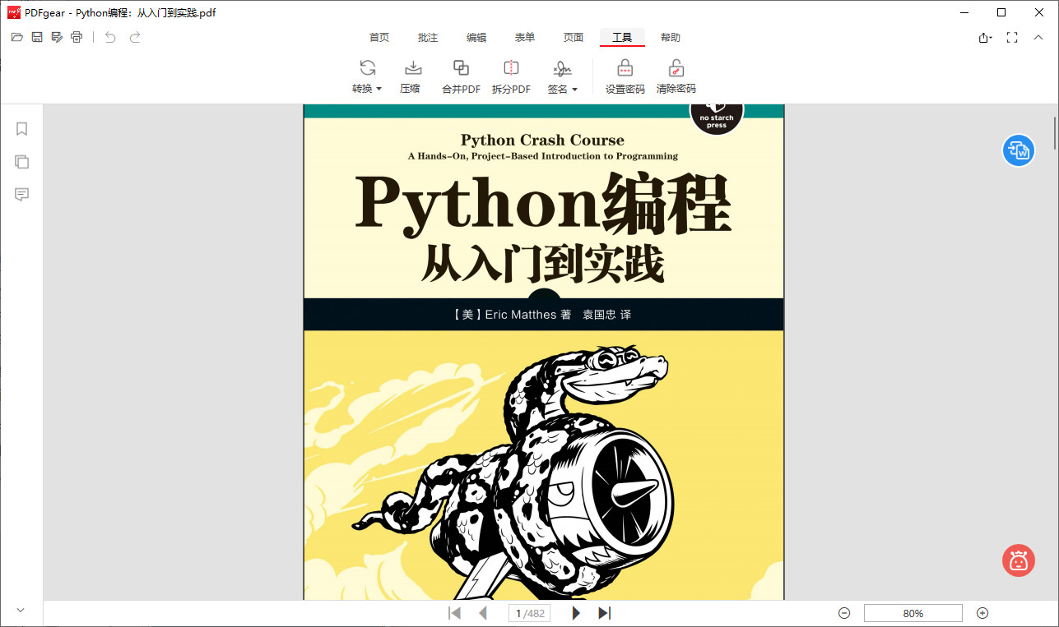Click the 80% zoom level box
Screen dimensions: 1059x627
(913, 613)
